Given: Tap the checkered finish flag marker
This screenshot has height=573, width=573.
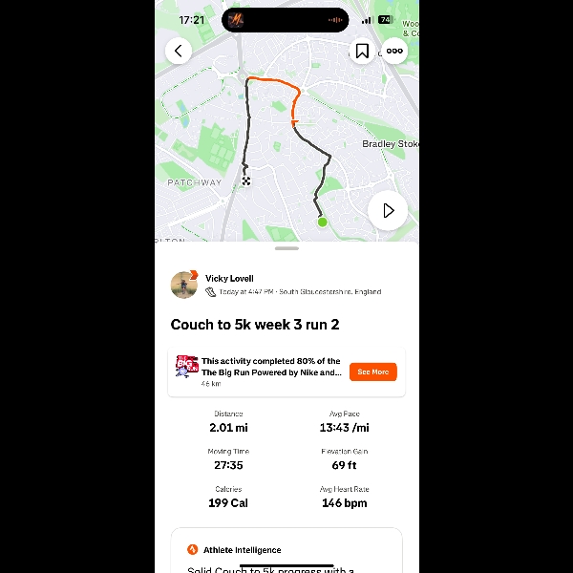Looking at the screenshot, I should [x=246, y=180].
